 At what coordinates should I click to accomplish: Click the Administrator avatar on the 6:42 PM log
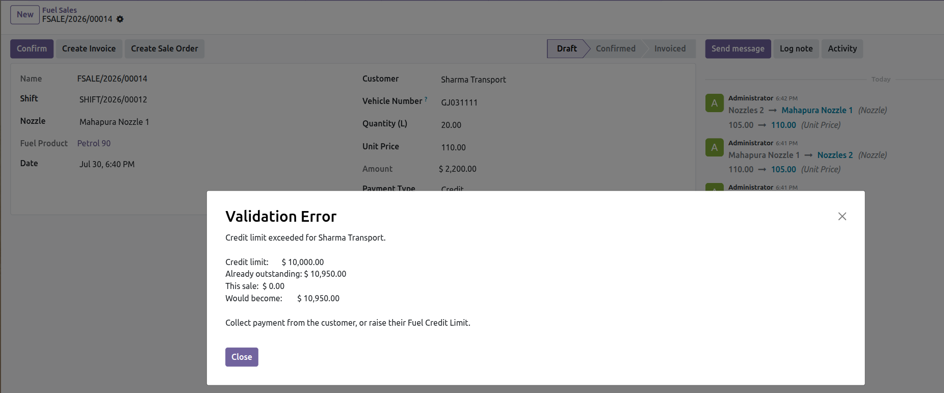tap(714, 103)
